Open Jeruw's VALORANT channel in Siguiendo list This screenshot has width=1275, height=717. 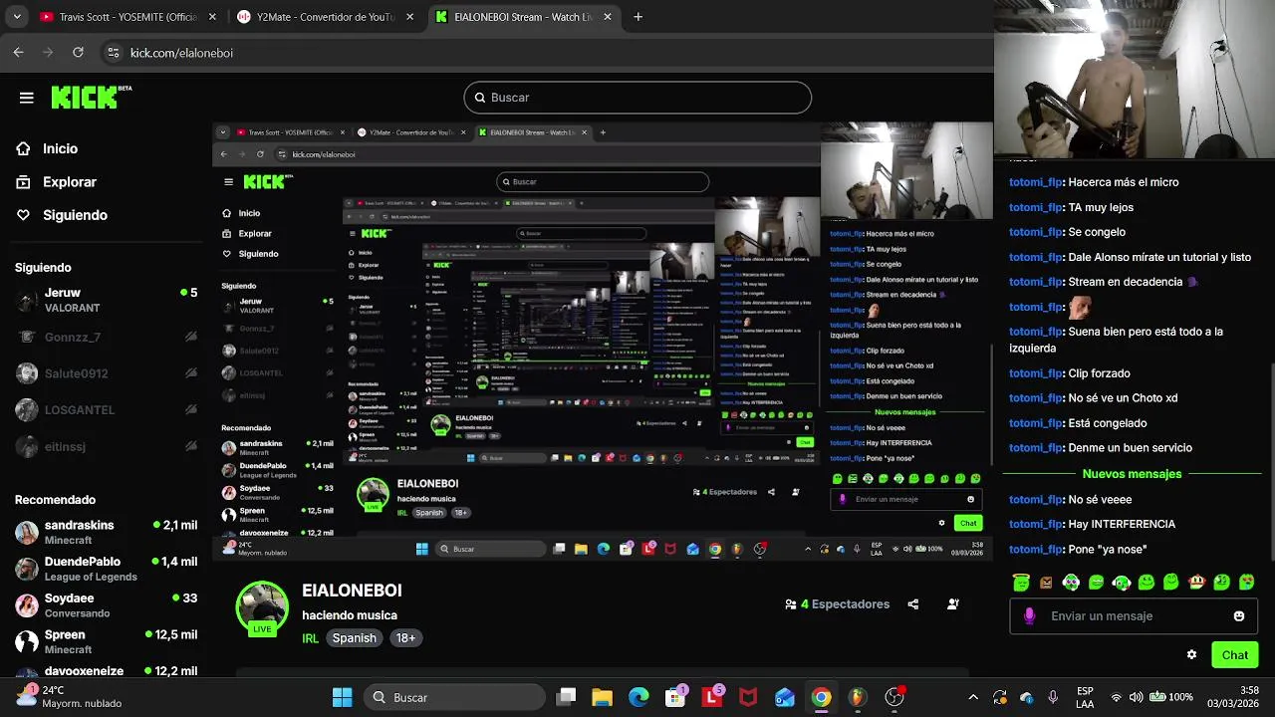coord(107,300)
